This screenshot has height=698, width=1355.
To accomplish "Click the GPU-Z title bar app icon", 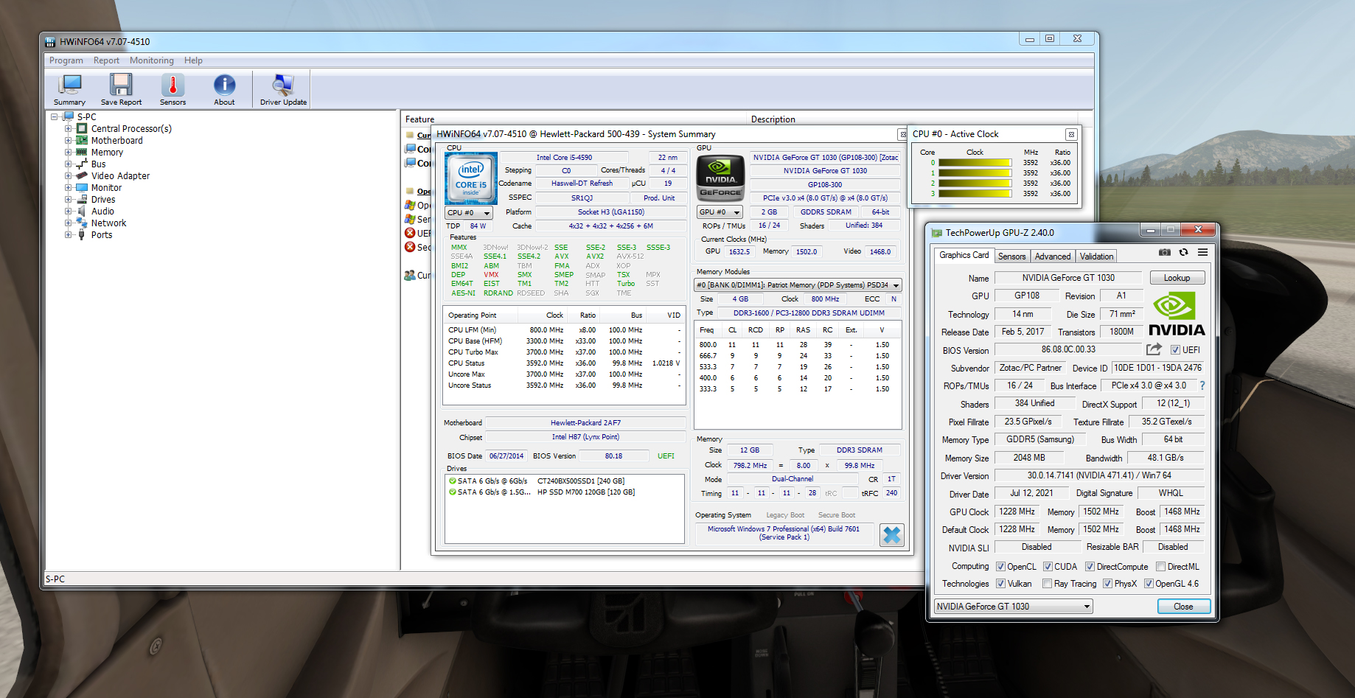I will click(x=937, y=233).
